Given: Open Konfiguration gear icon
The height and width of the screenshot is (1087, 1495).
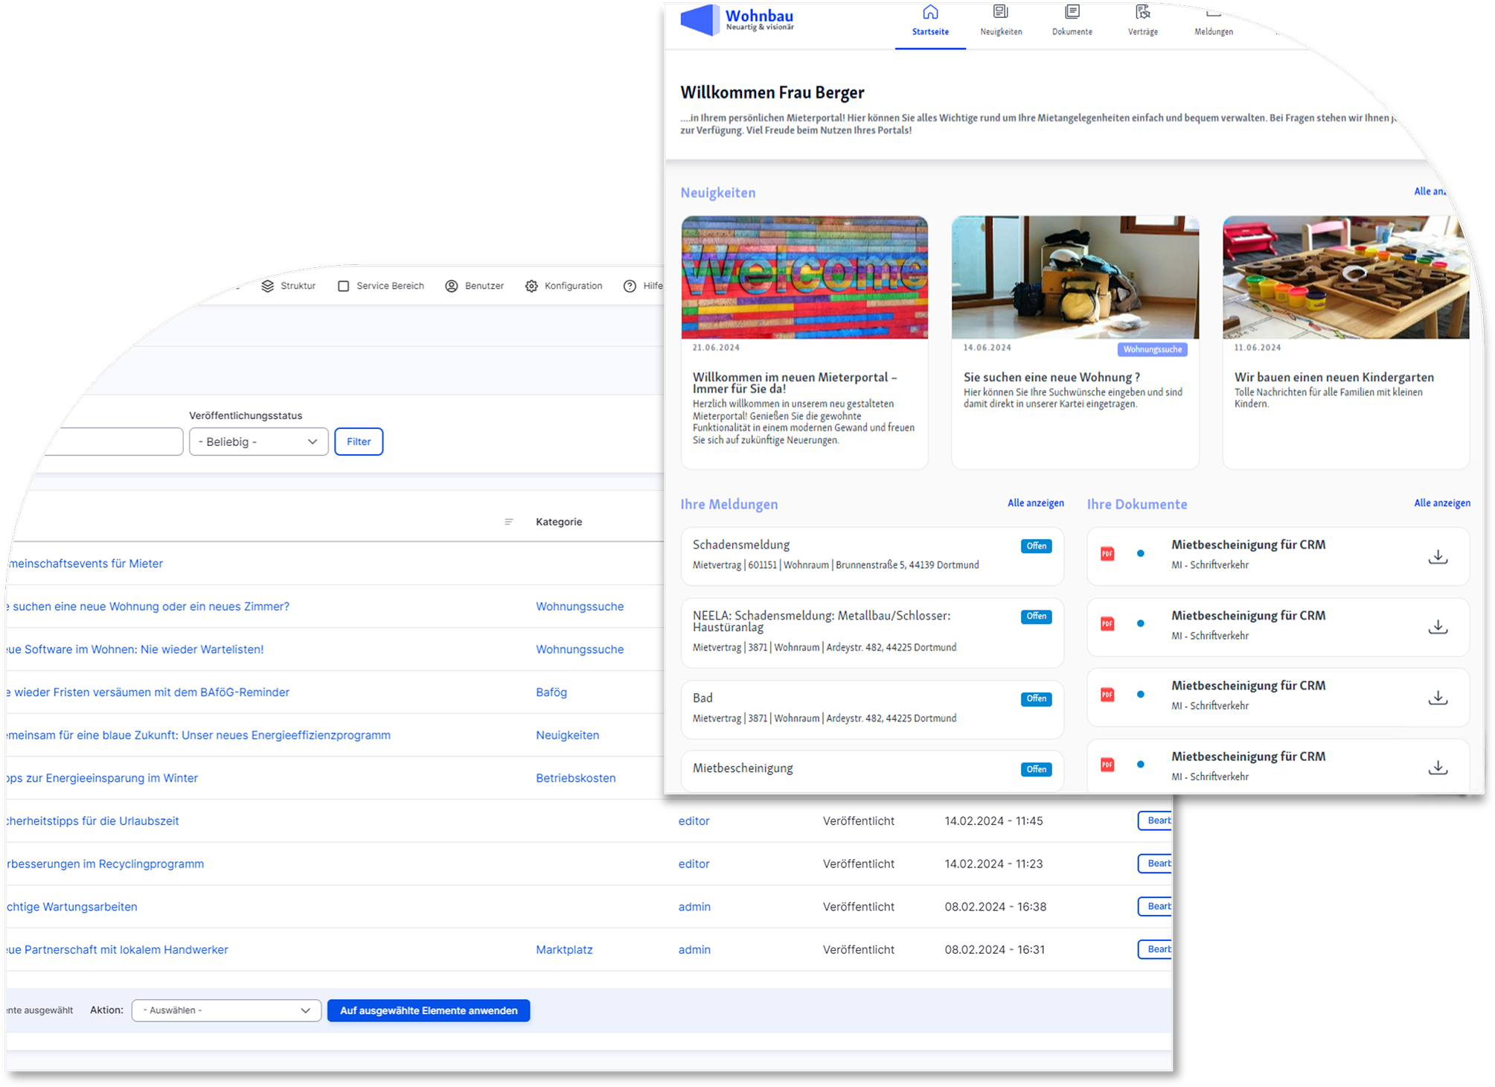Looking at the screenshot, I should tap(531, 286).
